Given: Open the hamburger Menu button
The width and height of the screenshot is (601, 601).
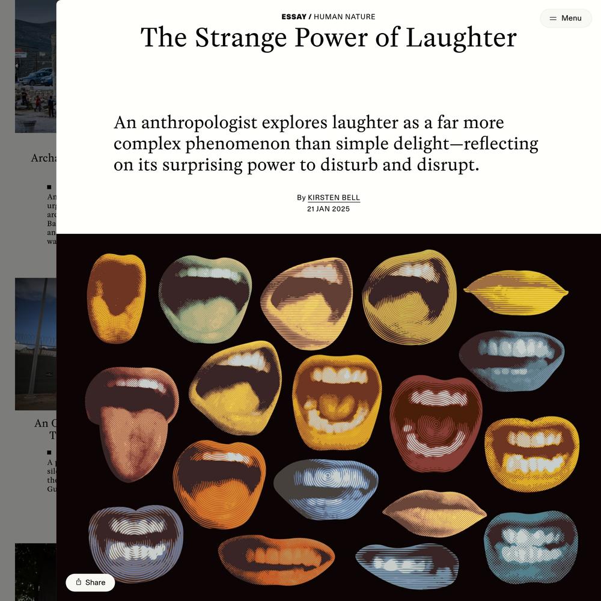Looking at the screenshot, I should tap(566, 18).
